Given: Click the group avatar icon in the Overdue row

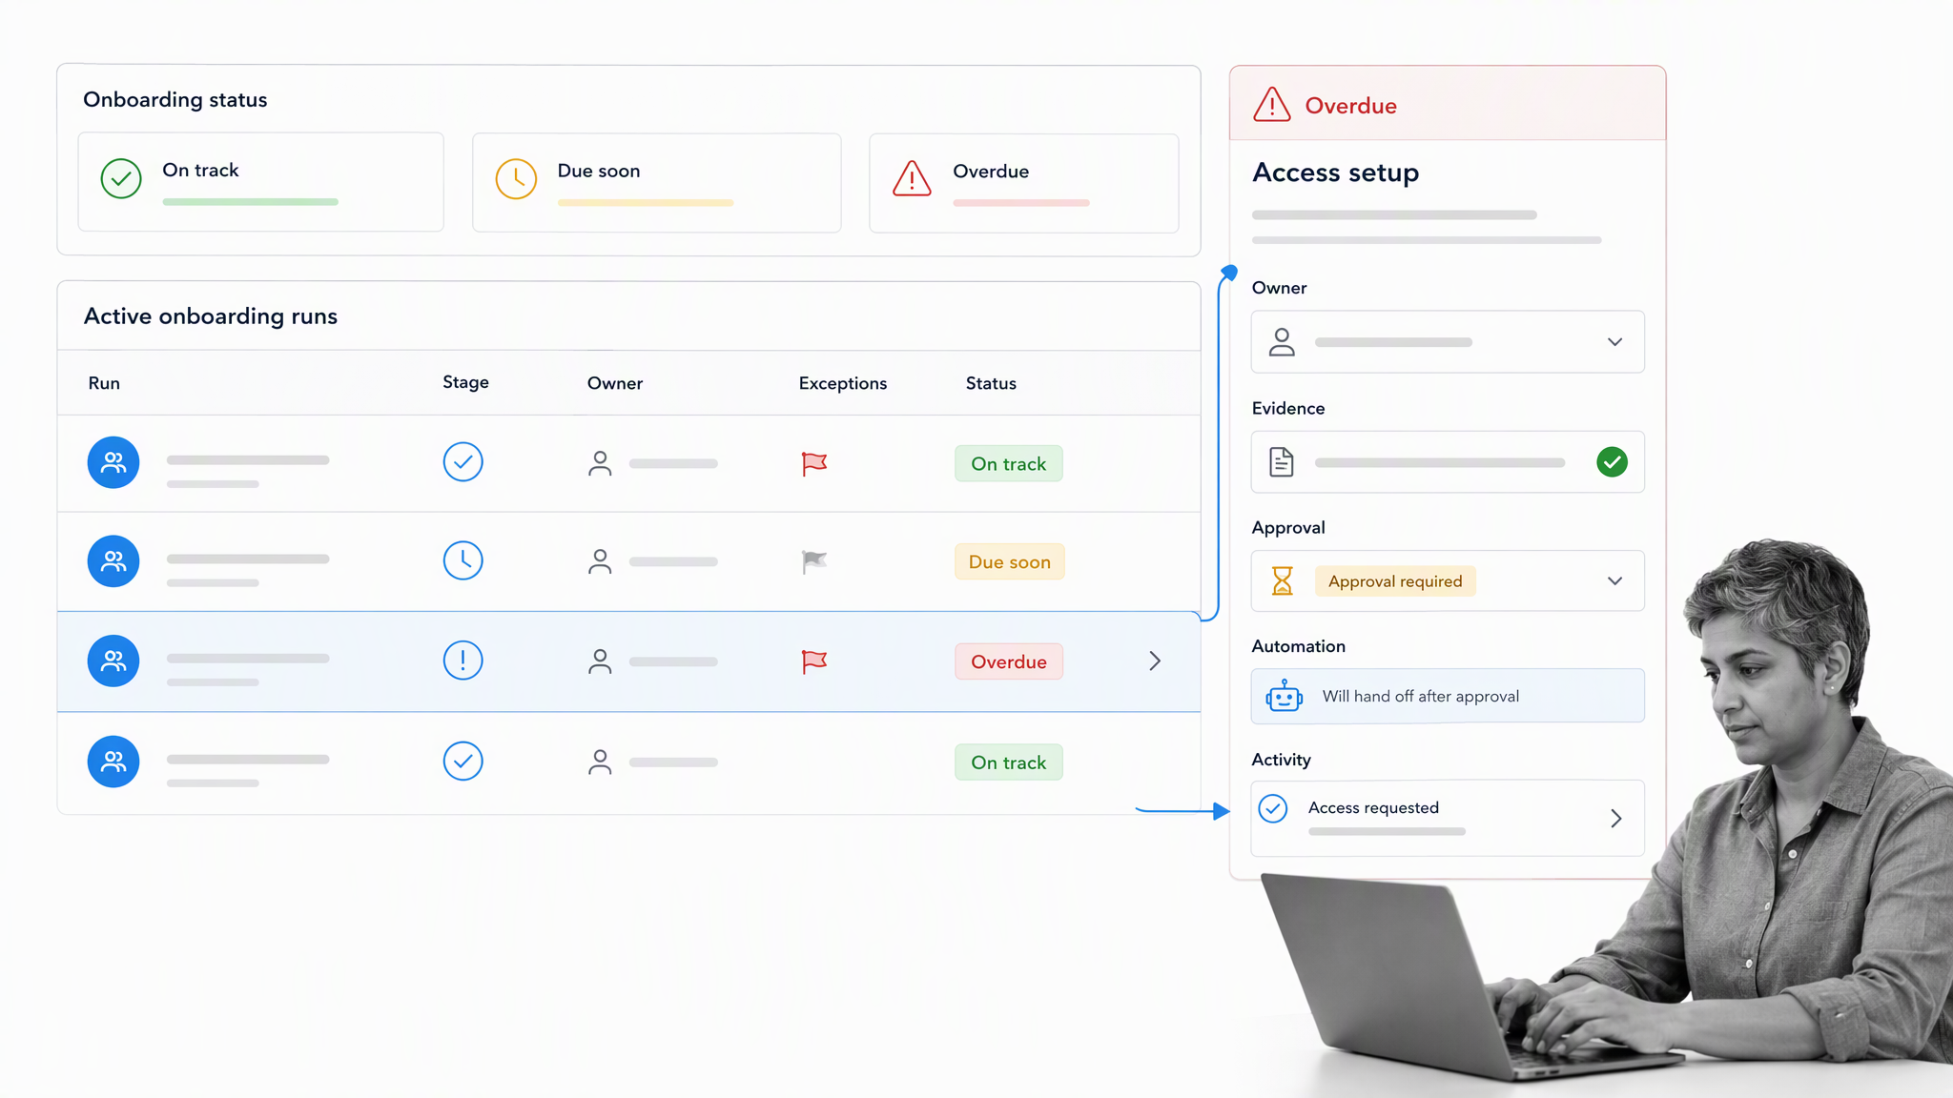Looking at the screenshot, I should (x=113, y=661).
